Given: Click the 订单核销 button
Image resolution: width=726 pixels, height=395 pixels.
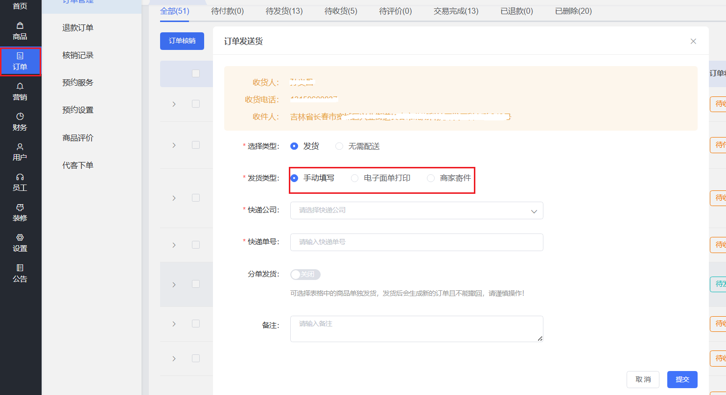Looking at the screenshot, I should [182, 41].
